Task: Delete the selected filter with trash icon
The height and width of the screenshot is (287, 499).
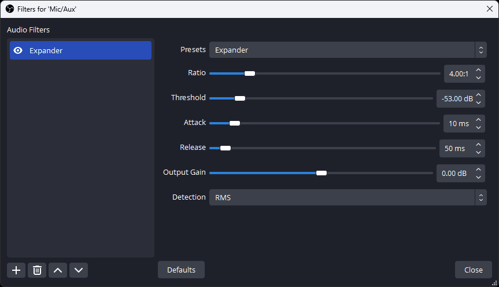Action: click(37, 270)
